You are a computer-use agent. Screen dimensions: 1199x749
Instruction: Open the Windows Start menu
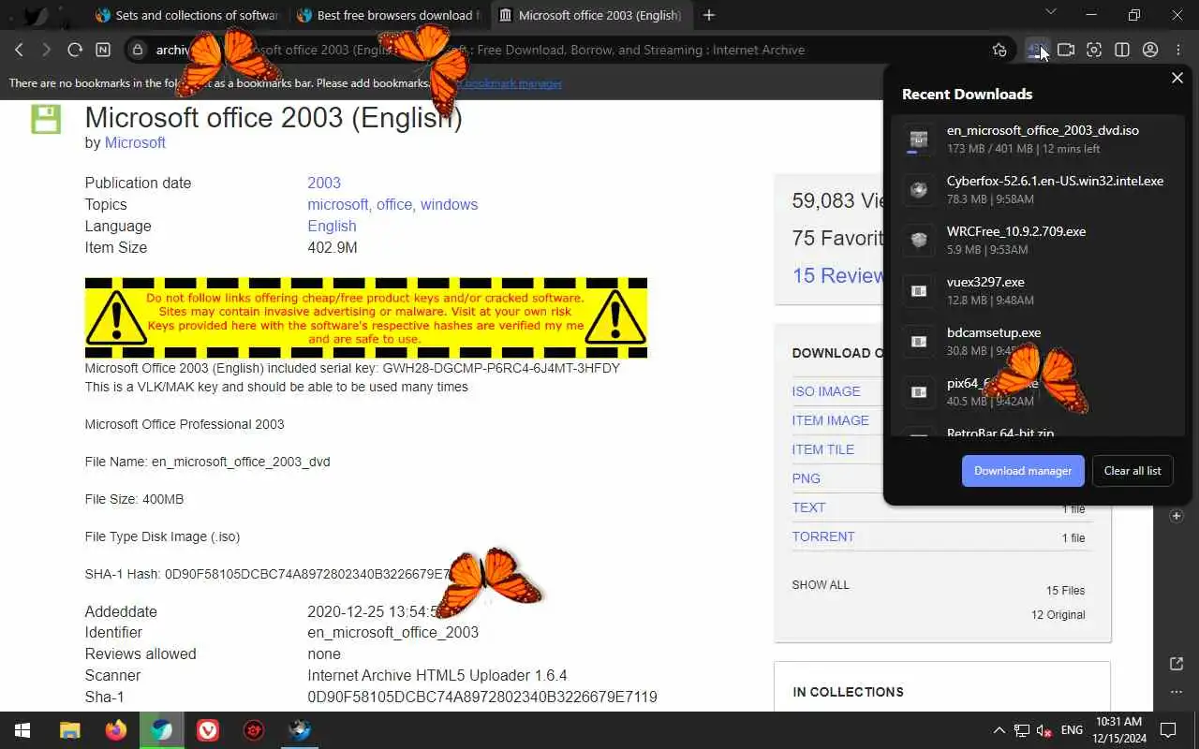[22, 730]
